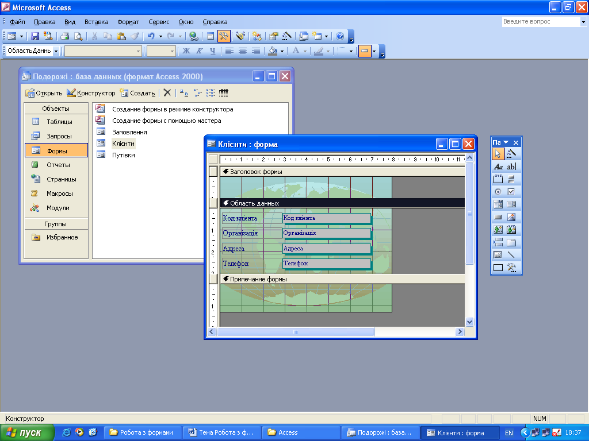Toggle Italic (К) formatting
Screen dimensions: 589x441
coord(199,51)
